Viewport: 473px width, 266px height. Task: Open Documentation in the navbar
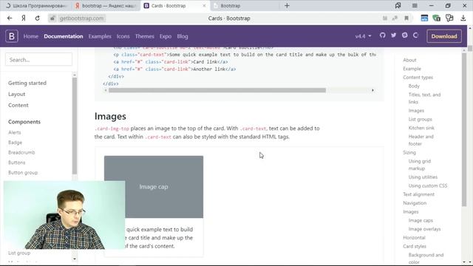(x=64, y=36)
